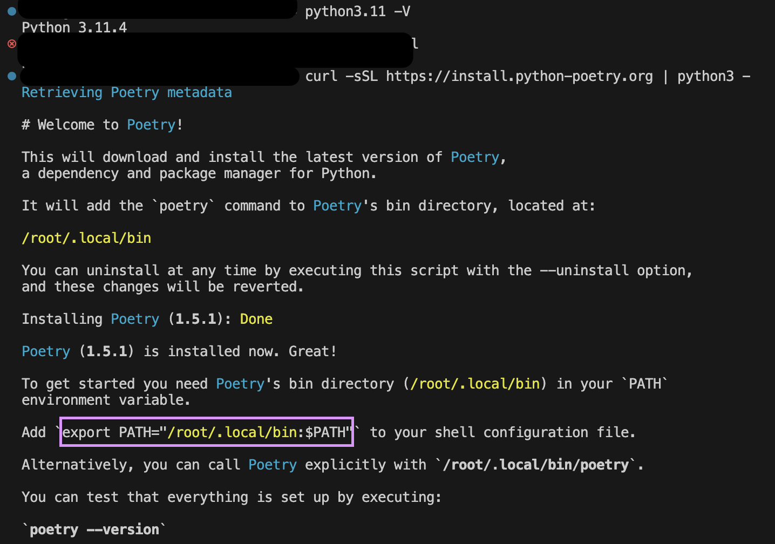The width and height of the screenshot is (775, 544).
Task: Click the blue dot beside the curl command
Action: 12,76
